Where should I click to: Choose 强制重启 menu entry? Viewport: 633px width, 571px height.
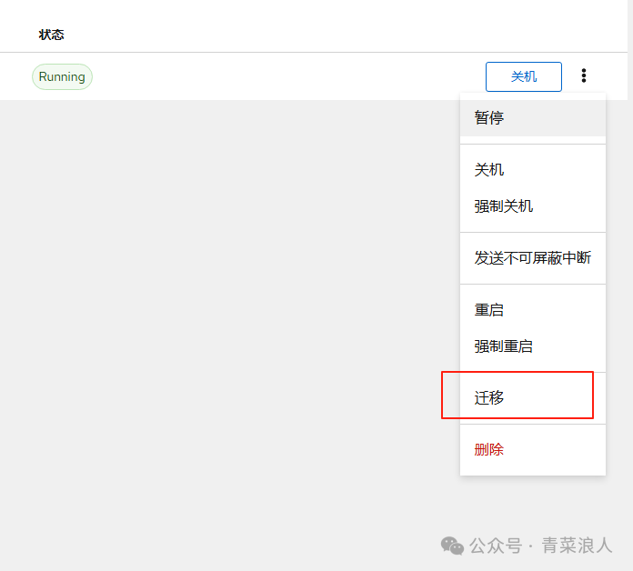[532, 346]
